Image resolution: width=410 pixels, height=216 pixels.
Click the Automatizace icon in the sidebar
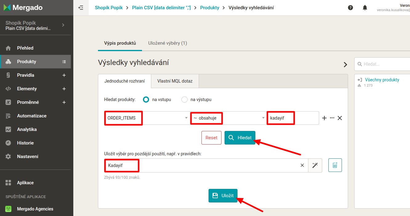[8, 116]
